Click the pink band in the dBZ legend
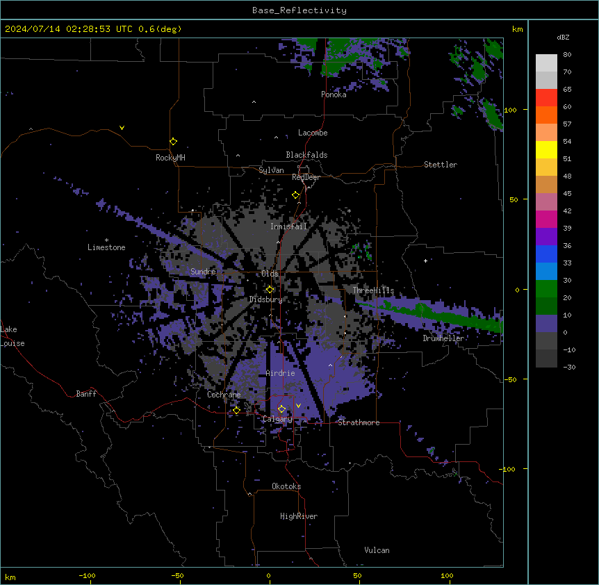Image resolution: width=599 pixels, height=585 pixels. pyautogui.click(x=546, y=202)
